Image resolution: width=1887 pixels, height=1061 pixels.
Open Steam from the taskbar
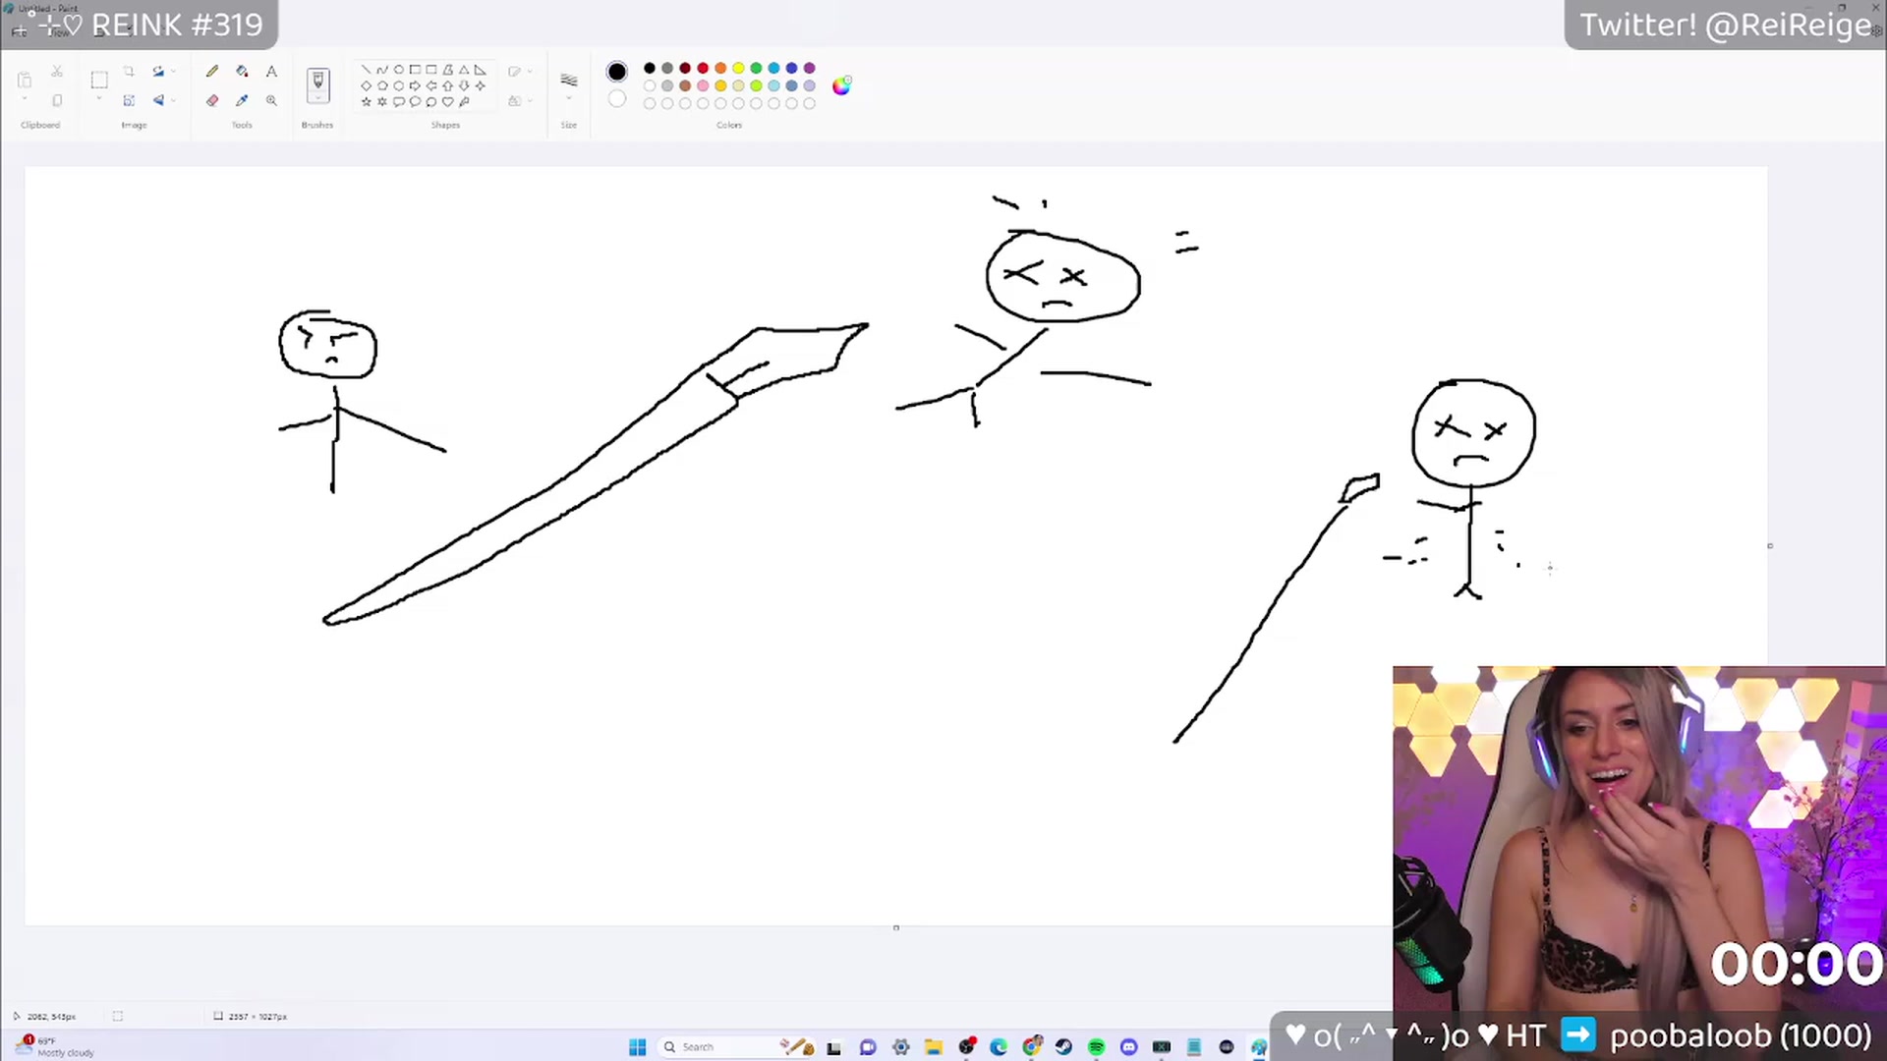click(x=1063, y=1047)
